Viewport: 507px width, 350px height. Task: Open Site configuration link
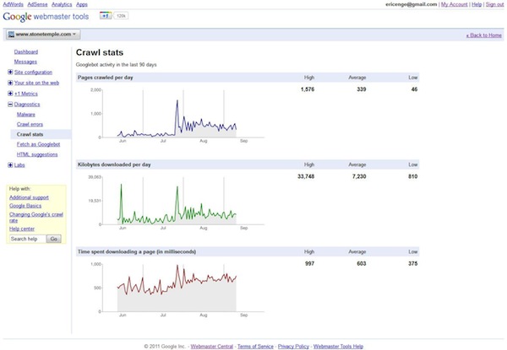click(33, 73)
